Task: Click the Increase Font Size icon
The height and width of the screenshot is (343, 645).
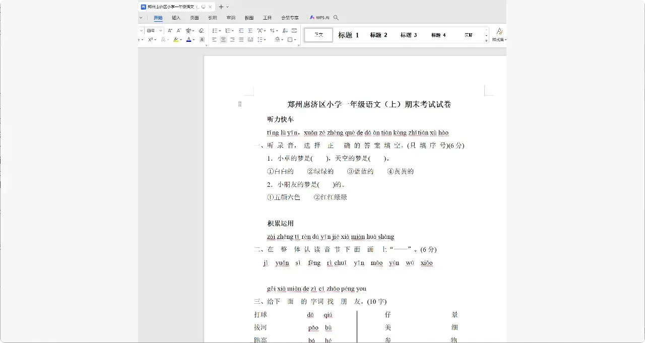Action: coord(170,30)
